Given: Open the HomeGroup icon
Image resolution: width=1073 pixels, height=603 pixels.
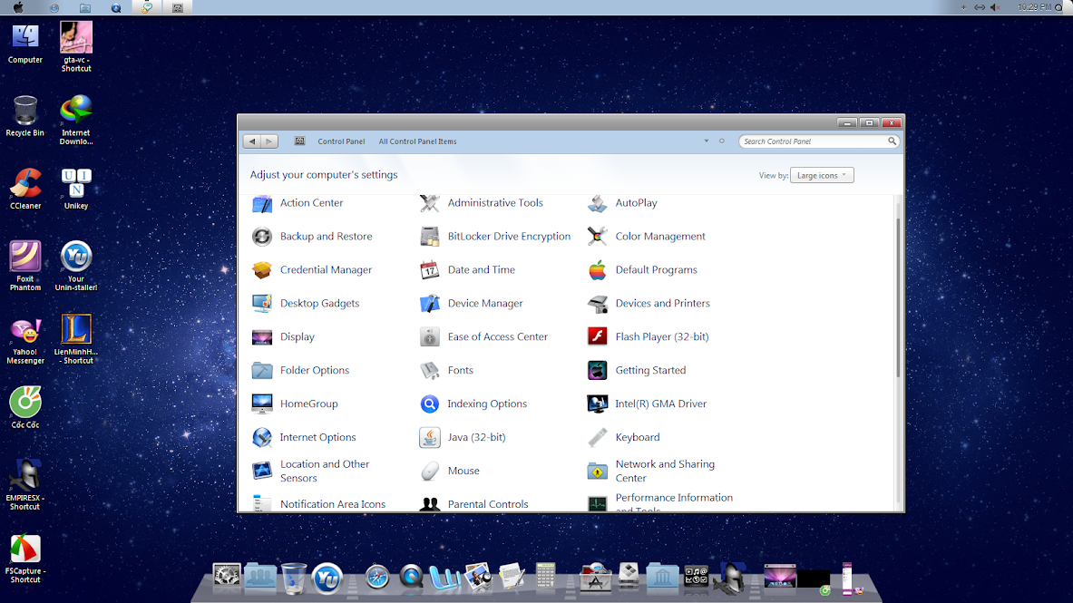Looking at the screenshot, I should tap(262, 404).
